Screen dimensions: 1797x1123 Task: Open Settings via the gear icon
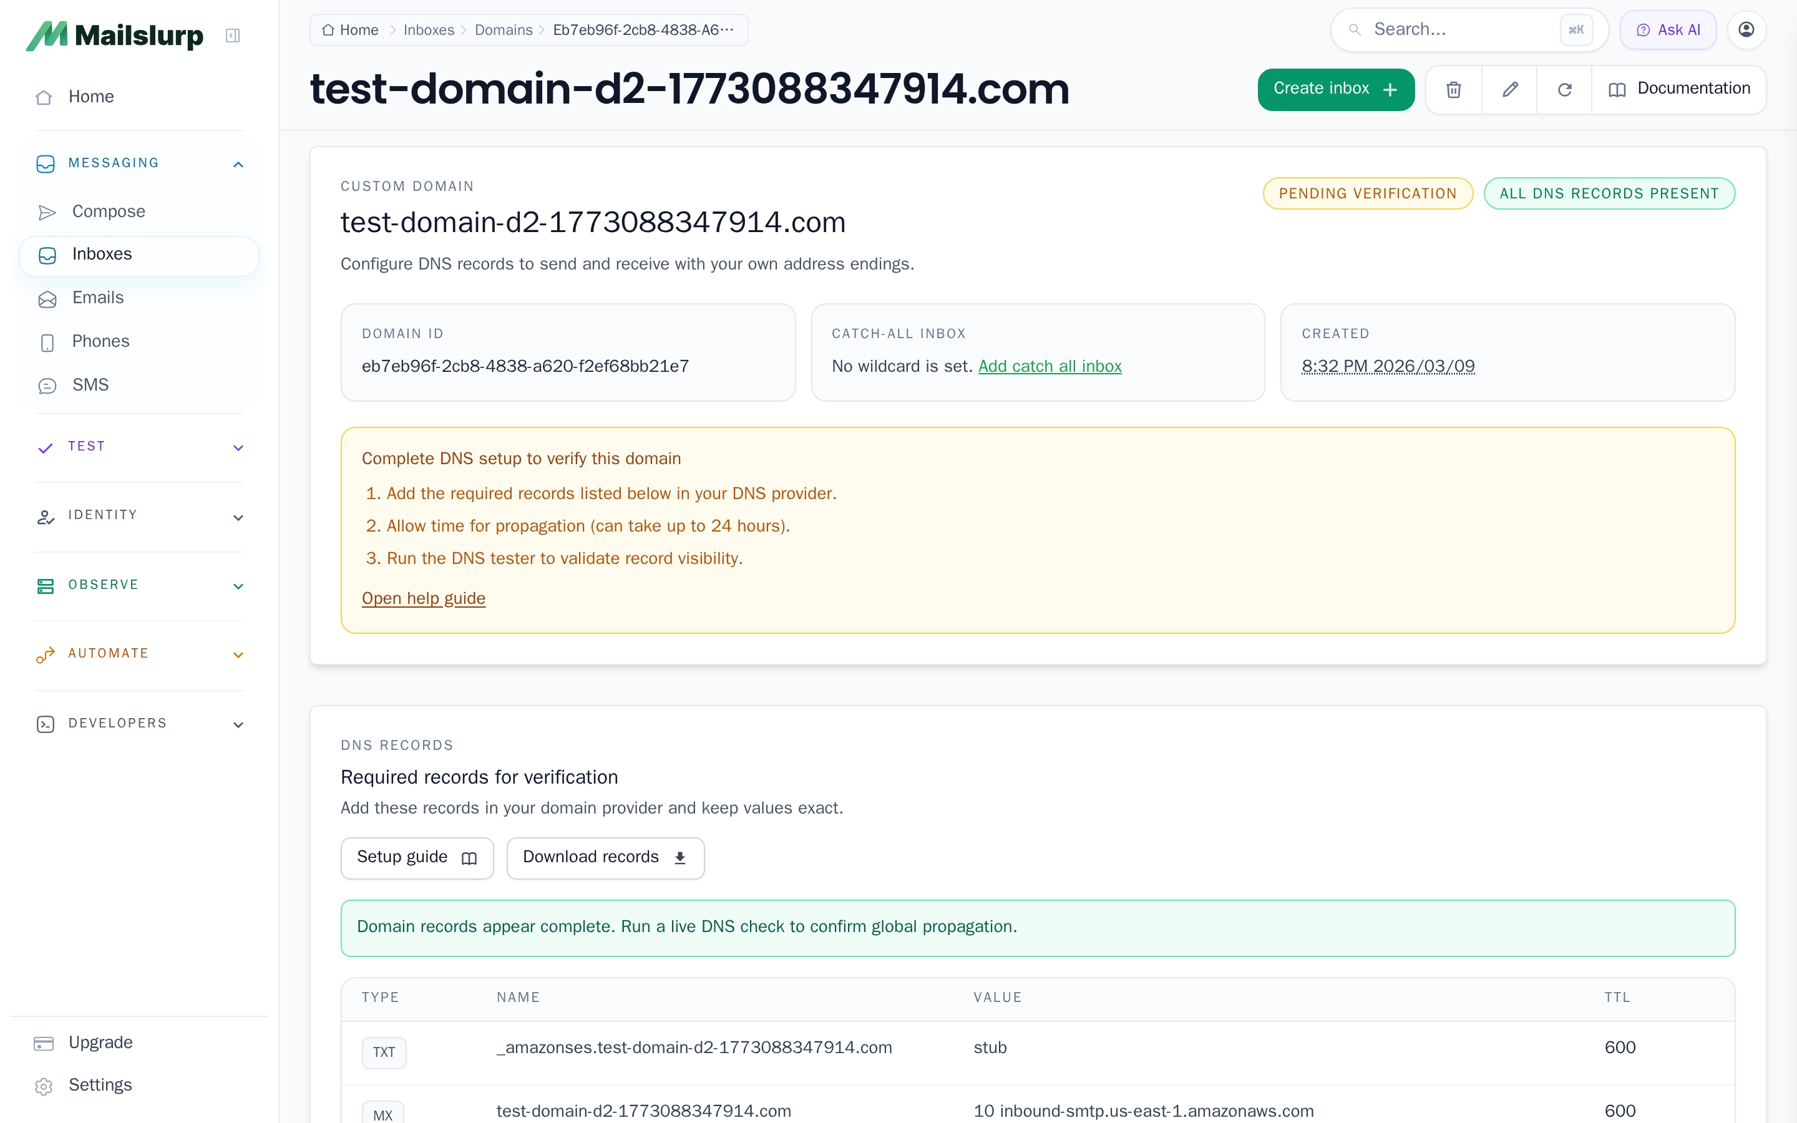99,1084
